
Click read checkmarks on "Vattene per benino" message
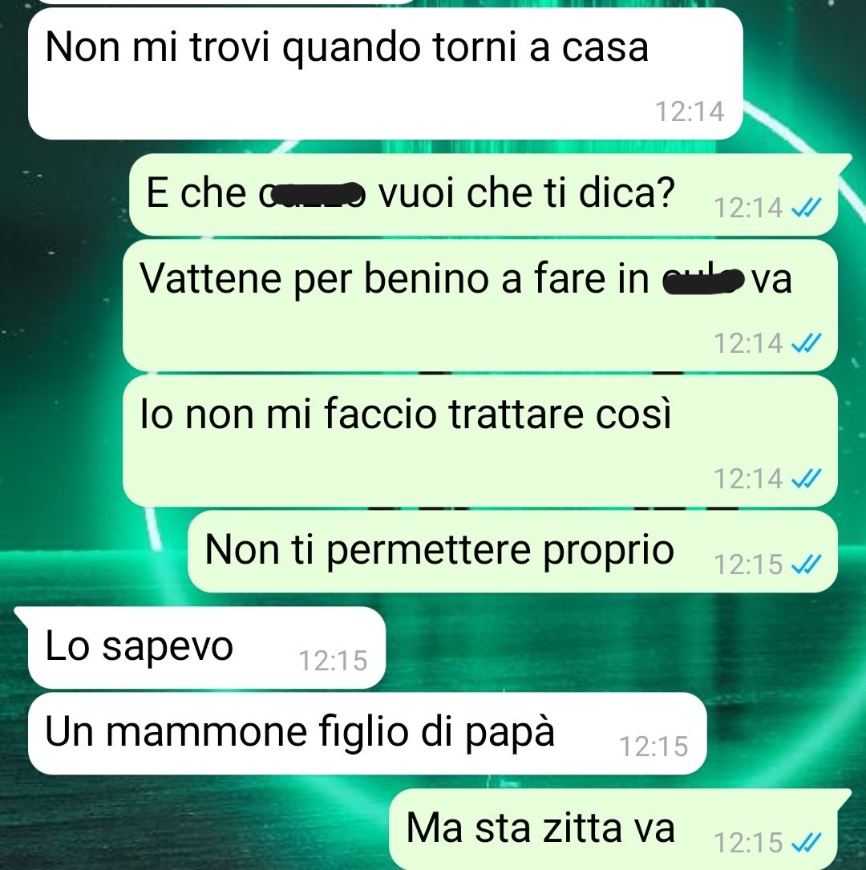[806, 343]
